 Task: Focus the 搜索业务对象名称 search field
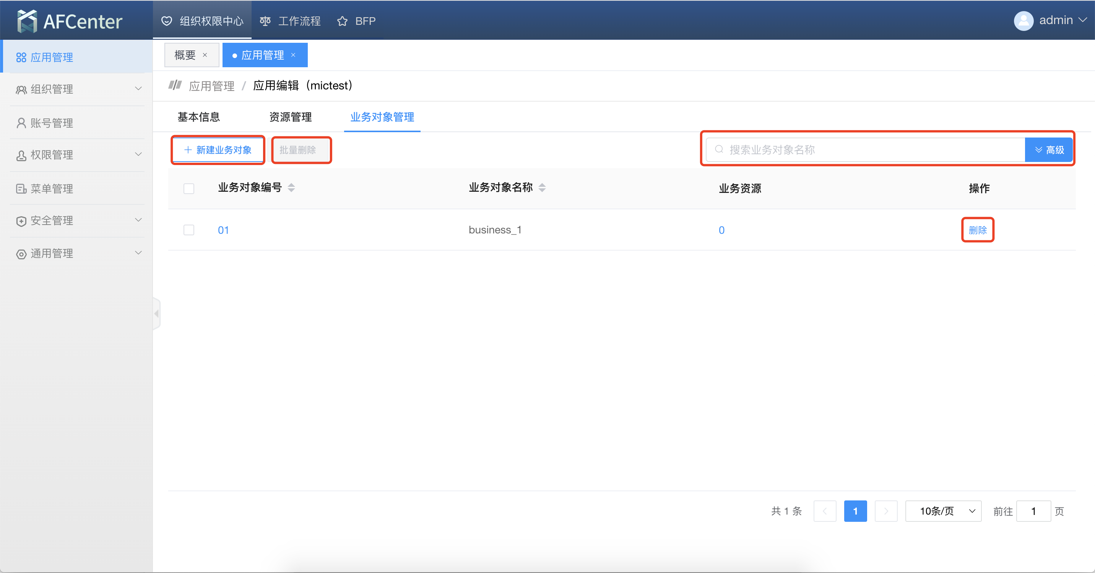point(866,150)
